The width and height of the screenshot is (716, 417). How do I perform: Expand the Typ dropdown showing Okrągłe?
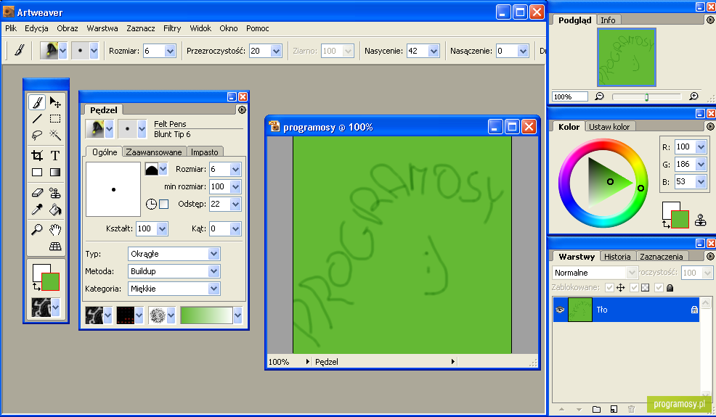pyautogui.click(x=213, y=254)
